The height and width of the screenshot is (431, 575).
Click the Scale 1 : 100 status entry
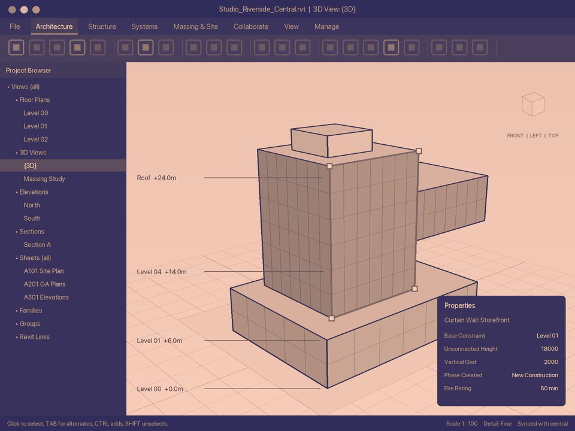point(462,424)
